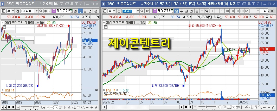Click the zoom magnifier in left bottom toolbar
The image size is (277, 111).
[83, 107]
